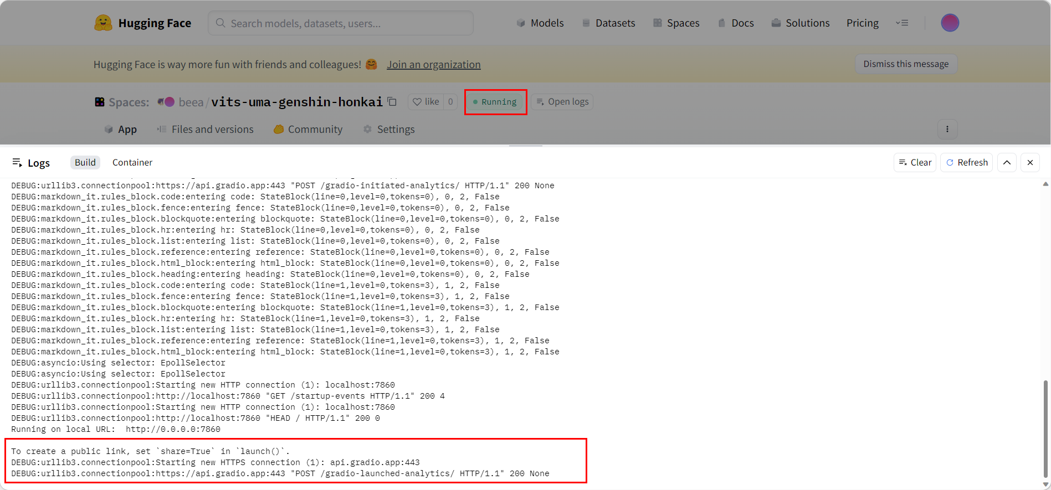Image resolution: width=1051 pixels, height=490 pixels.
Task: Copy the space name with the copy icon
Action: (x=392, y=101)
